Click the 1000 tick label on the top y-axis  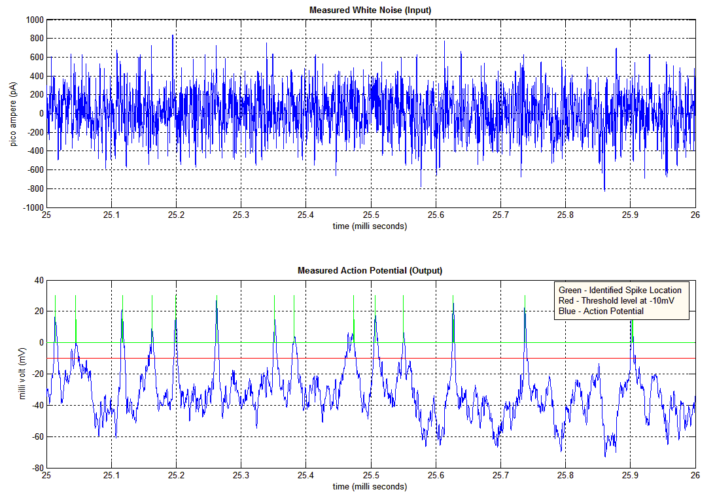pyautogui.click(x=34, y=20)
